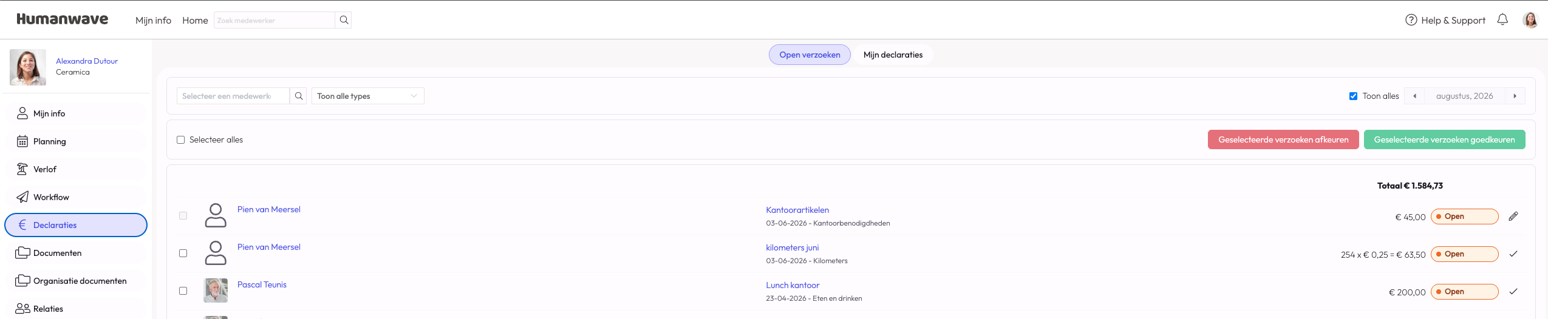Go to next month with right arrow
Screen dimensions: 1548x319
[1515, 96]
